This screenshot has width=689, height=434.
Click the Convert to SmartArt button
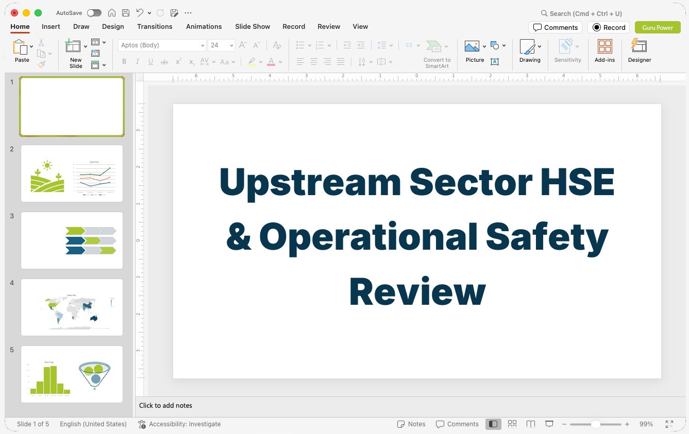click(x=437, y=54)
